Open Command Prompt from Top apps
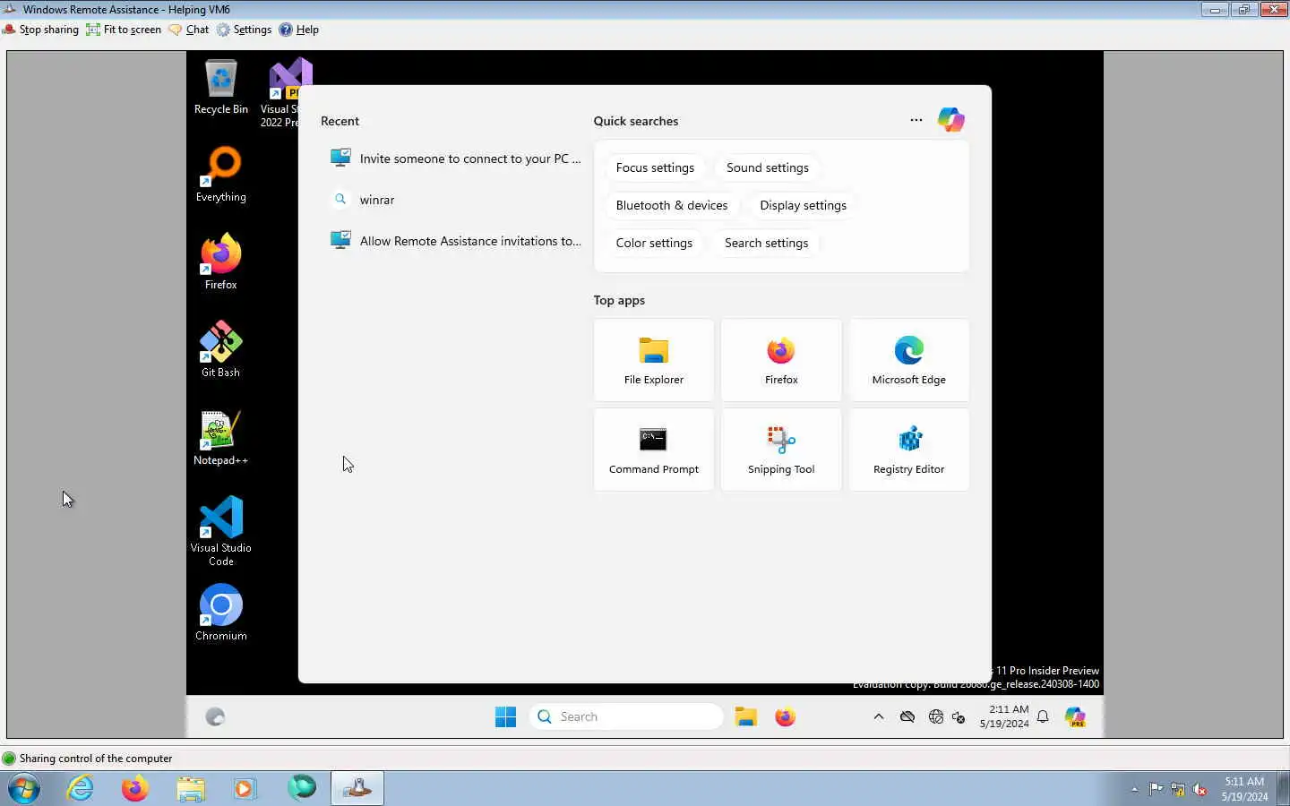 tap(654, 450)
